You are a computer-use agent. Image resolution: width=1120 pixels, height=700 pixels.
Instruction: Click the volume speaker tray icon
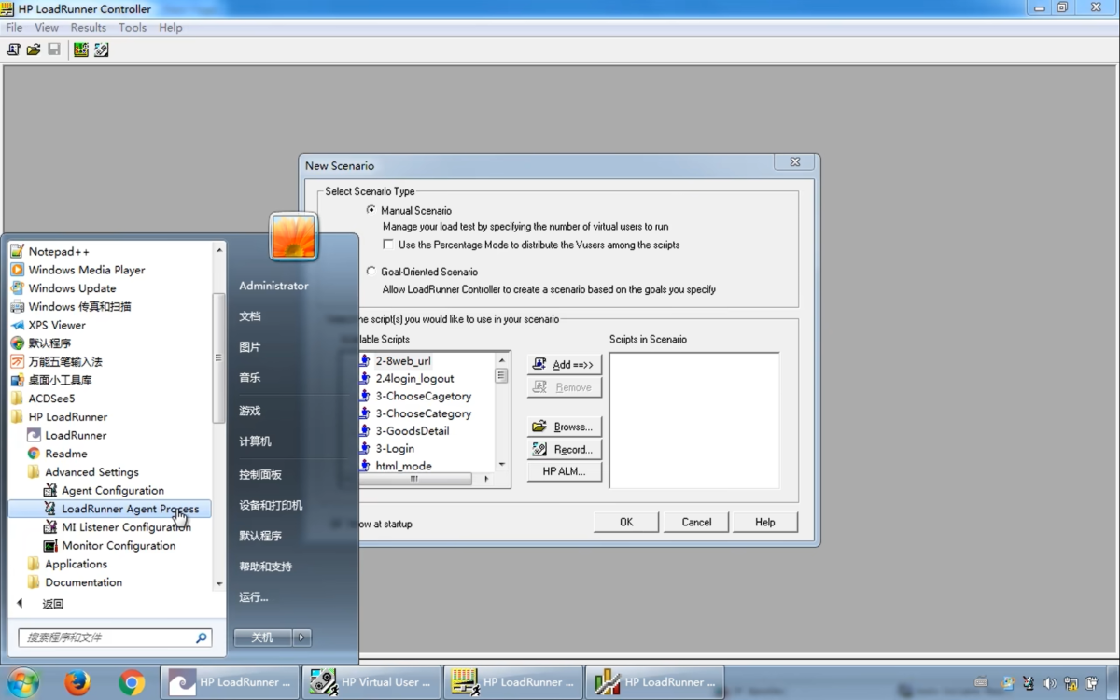pos(1049,683)
